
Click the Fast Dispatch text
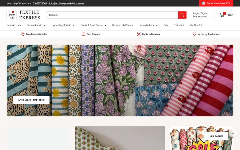click(94, 34)
